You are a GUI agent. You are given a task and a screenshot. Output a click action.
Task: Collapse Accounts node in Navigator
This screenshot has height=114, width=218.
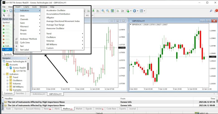point(4,65)
